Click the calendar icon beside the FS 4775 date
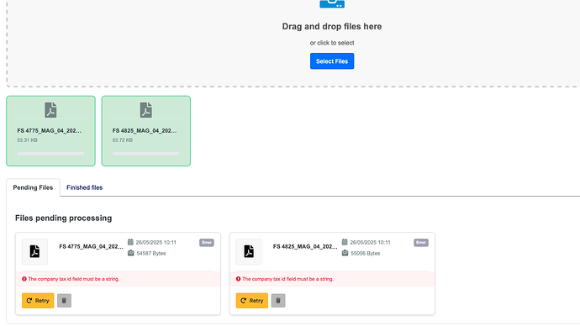The image size is (580, 326). point(130,242)
